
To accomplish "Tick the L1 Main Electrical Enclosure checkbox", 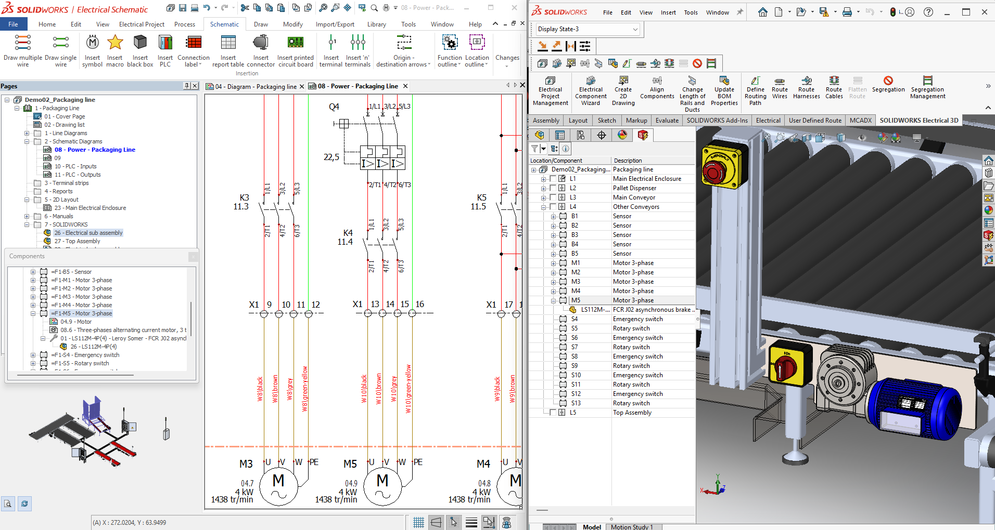I will [553, 179].
